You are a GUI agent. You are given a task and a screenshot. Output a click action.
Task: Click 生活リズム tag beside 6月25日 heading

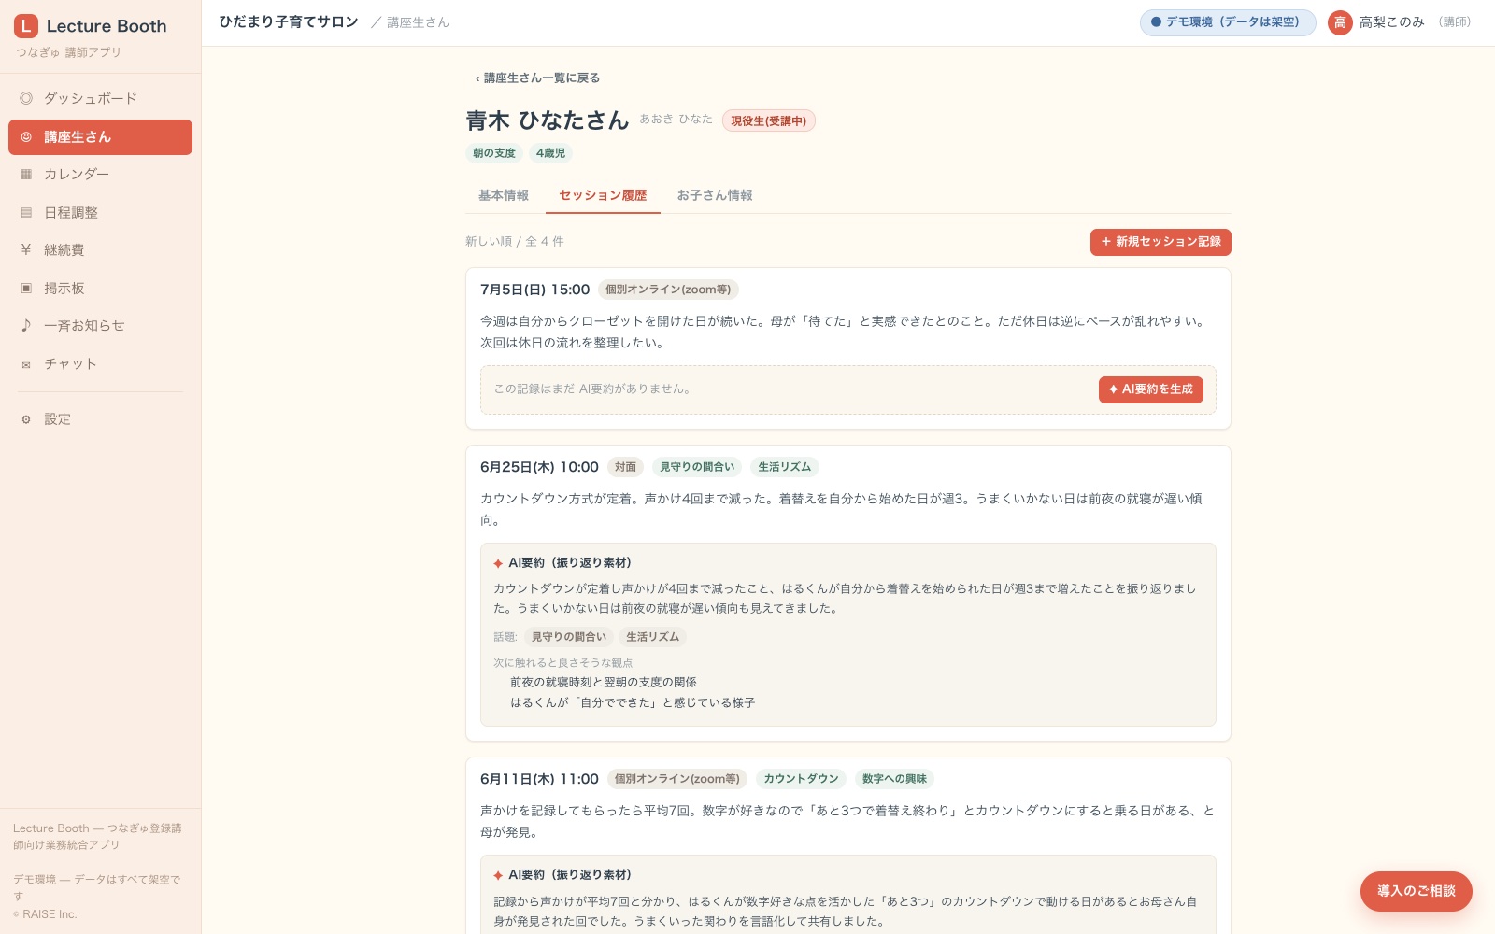[785, 467]
